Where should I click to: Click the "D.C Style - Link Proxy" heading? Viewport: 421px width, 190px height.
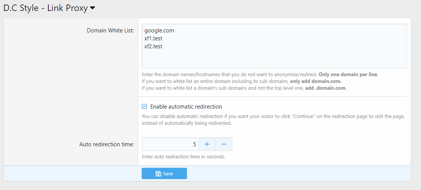click(x=45, y=8)
